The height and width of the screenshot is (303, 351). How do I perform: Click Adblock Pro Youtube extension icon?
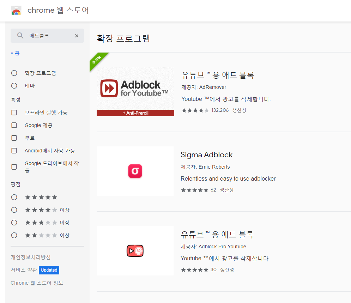coord(135,251)
